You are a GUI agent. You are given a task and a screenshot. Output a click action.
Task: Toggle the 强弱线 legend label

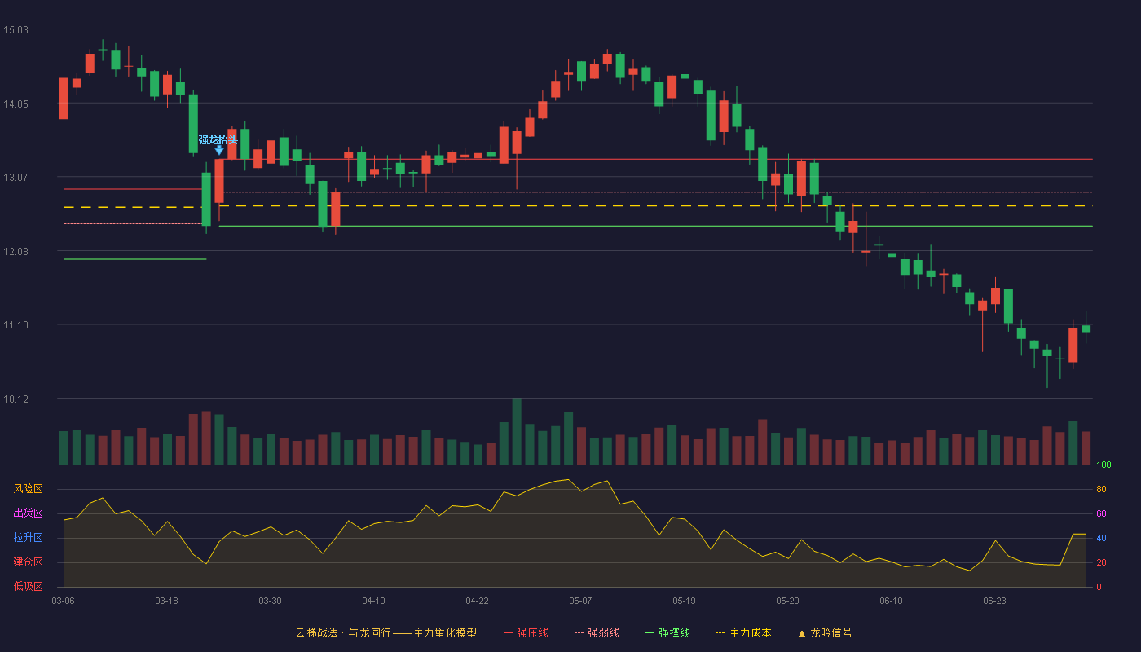(x=603, y=632)
